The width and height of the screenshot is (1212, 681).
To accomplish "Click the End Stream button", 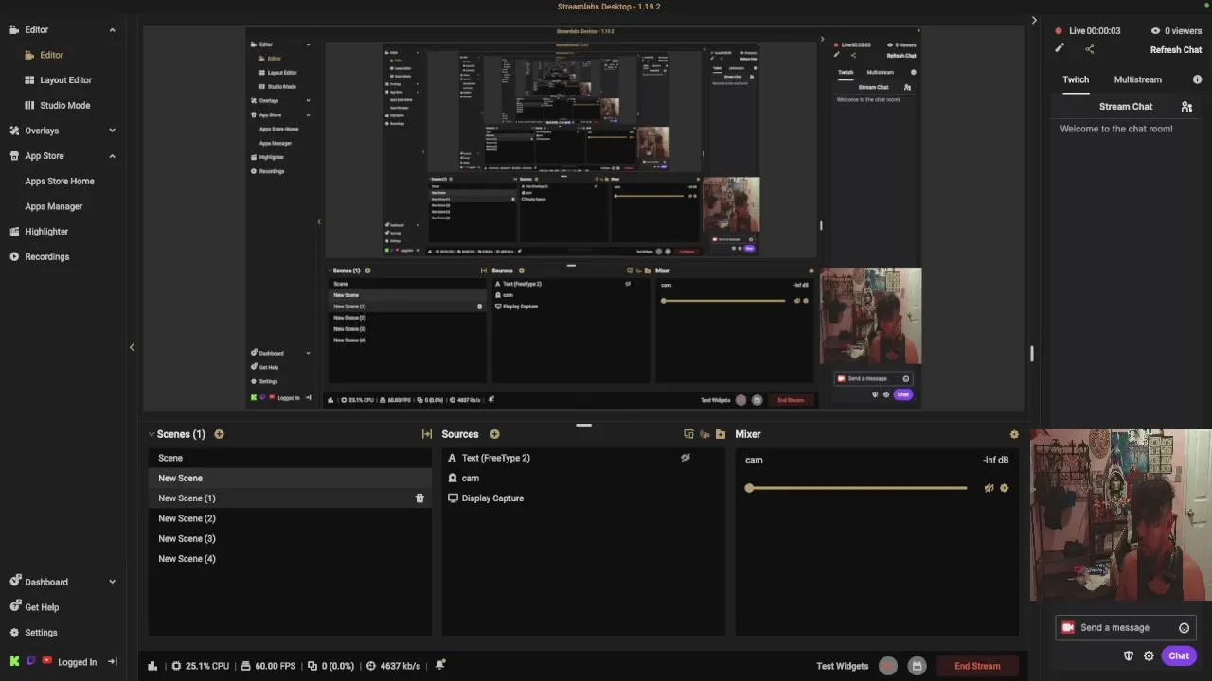I will click(x=977, y=666).
